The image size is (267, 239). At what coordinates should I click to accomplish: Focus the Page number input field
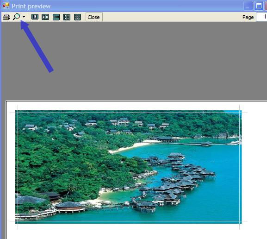(x=261, y=17)
